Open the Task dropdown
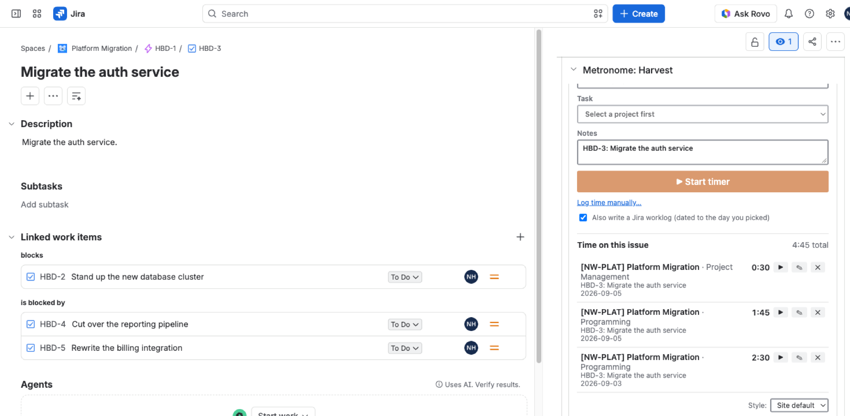The image size is (850, 416). tap(703, 114)
